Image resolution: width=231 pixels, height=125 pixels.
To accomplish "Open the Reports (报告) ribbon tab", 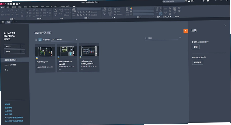I will tap(25, 7).
